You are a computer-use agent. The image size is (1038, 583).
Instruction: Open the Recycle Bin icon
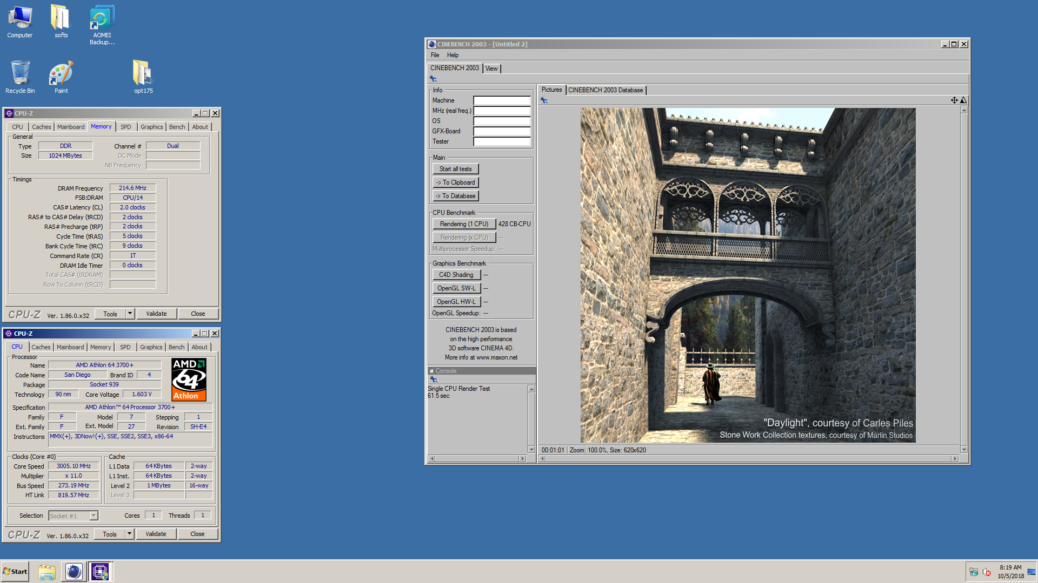(20, 77)
